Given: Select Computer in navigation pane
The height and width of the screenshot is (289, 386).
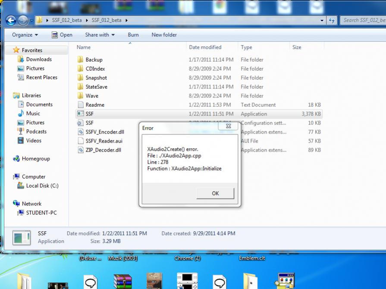Looking at the screenshot, I should coord(34,177).
